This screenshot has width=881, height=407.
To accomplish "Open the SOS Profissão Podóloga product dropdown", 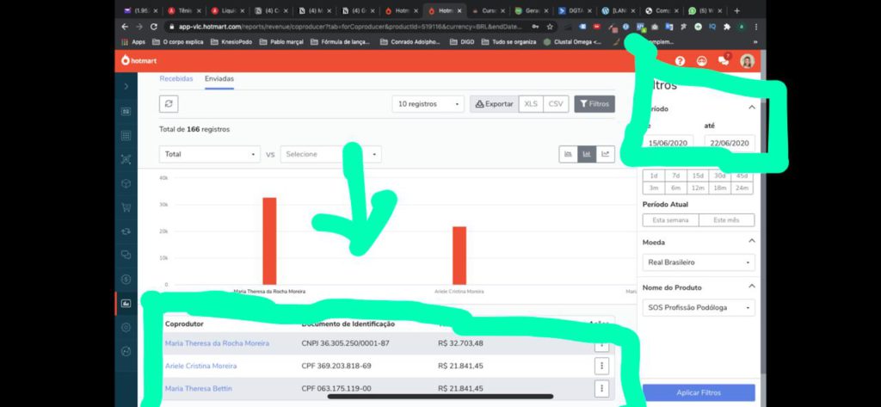I will [699, 307].
